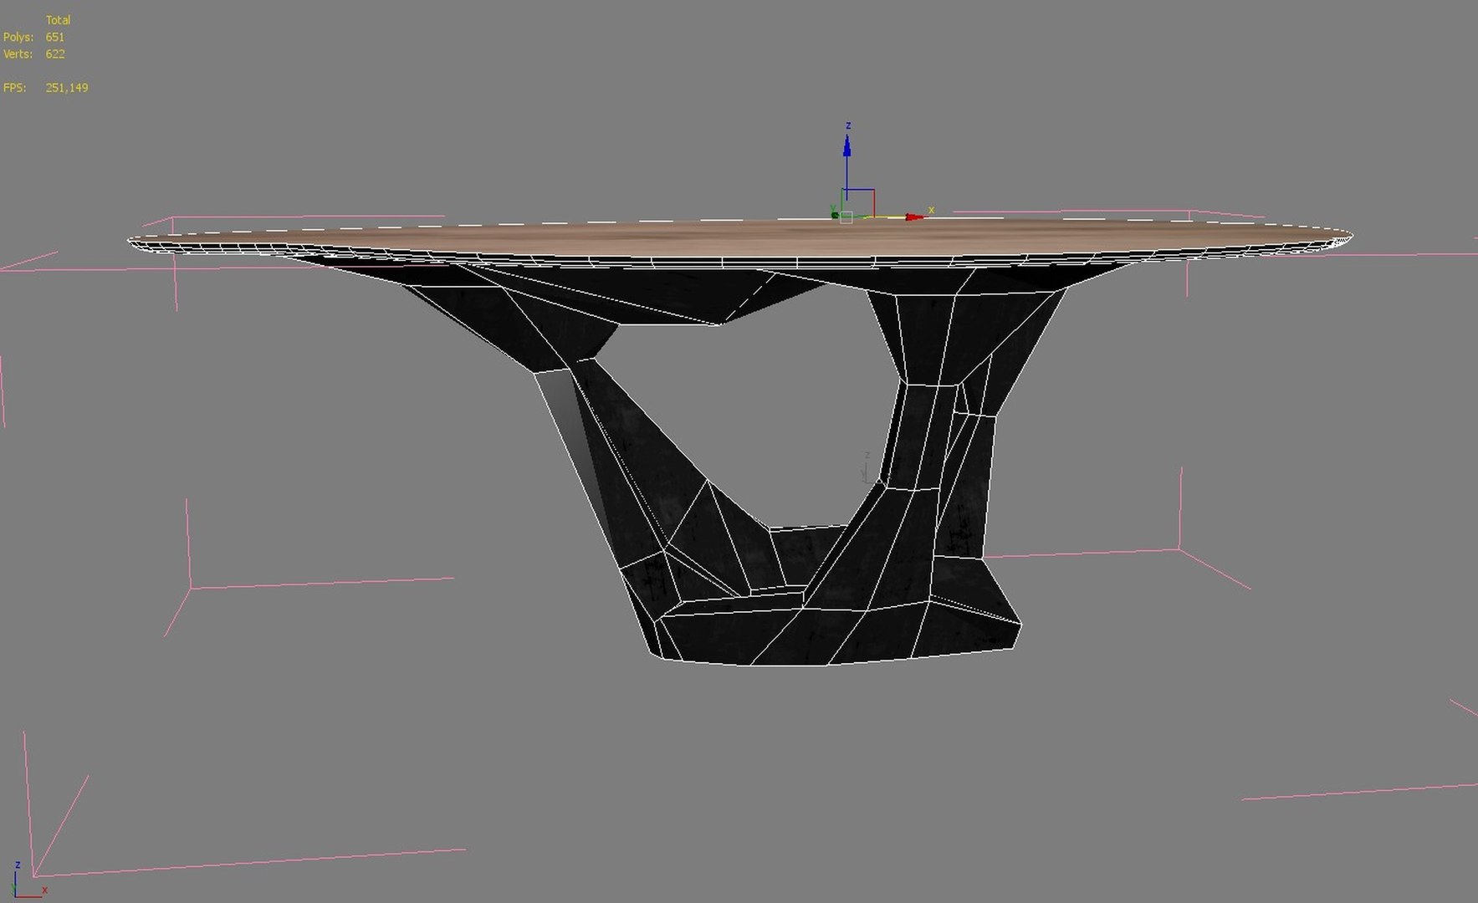Click the Total statistics header
1478x903 pixels.
58,20
